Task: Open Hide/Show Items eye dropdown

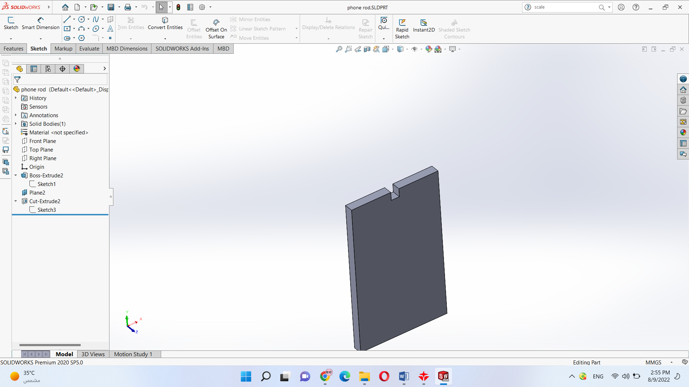Action: 421,49
